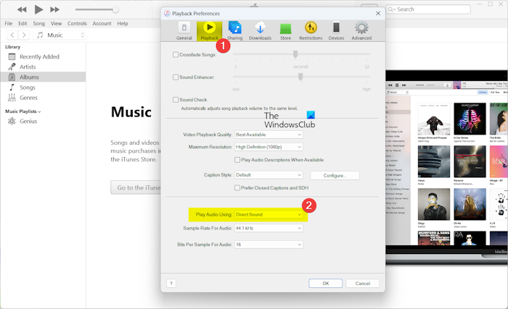
Task: Click Cancel in Playback Preferences
Action: [x=363, y=284]
